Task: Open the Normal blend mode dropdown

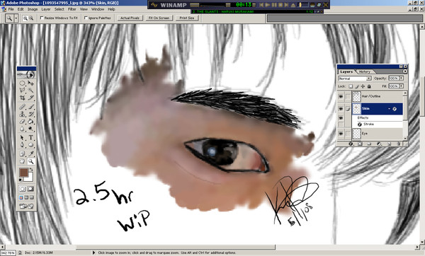Action: click(355, 78)
